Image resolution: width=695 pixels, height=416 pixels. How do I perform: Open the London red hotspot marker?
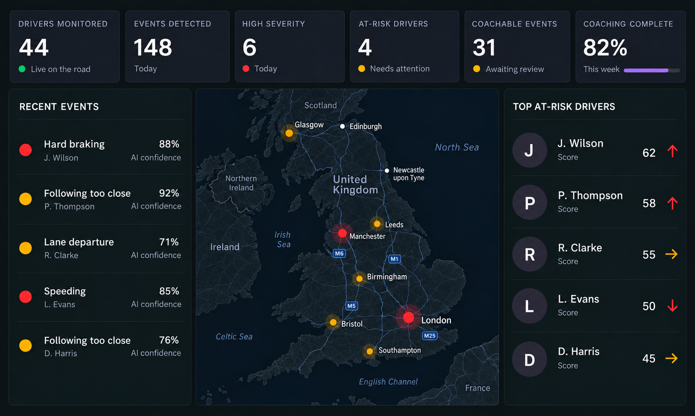point(408,317)
